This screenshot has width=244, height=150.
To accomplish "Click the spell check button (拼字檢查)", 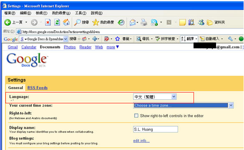I will coord(166,39).
